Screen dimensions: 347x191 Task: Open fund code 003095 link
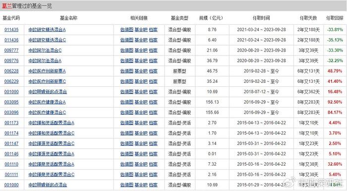coord(11,102)
